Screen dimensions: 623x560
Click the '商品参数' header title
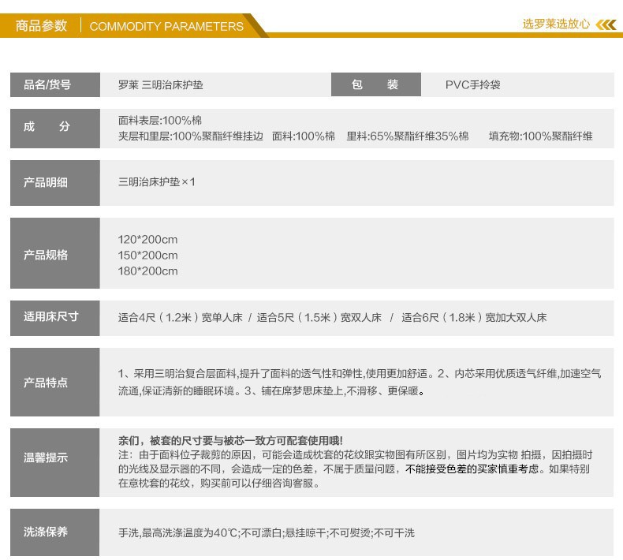click(41, 26)
